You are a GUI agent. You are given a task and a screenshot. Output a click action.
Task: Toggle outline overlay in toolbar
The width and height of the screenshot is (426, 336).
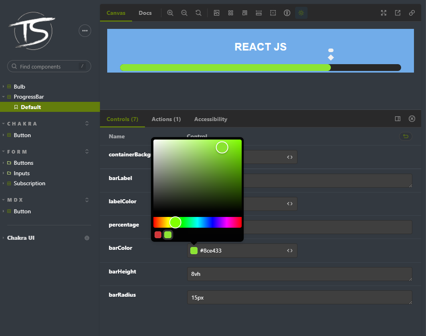pos(273,13)
